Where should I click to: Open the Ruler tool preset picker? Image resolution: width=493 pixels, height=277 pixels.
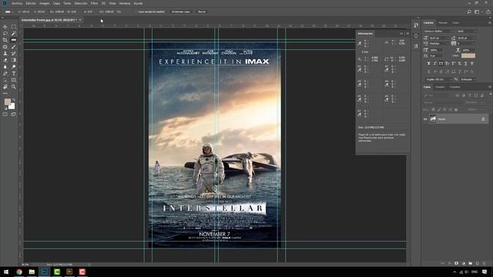[x=8, y=12]
